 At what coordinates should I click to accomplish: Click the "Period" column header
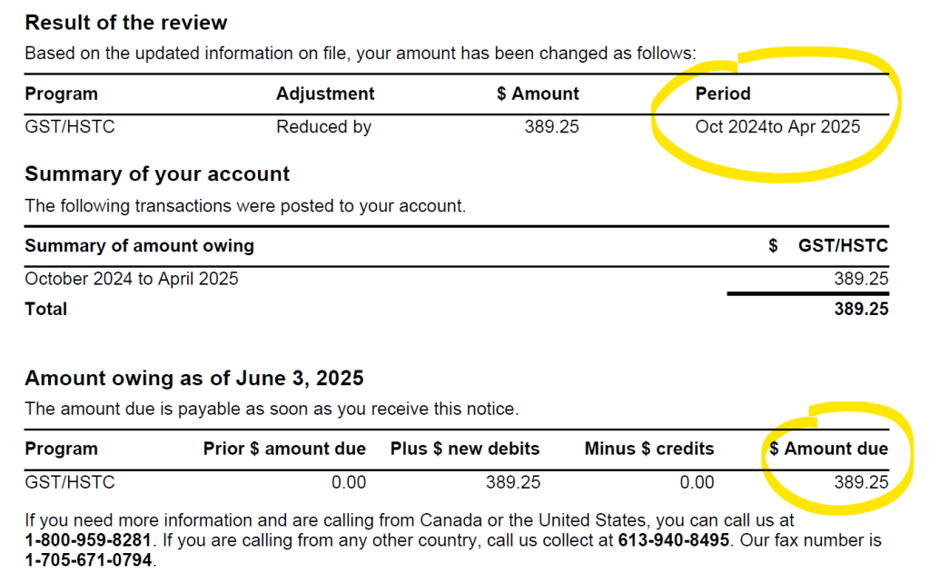(723, 94)
